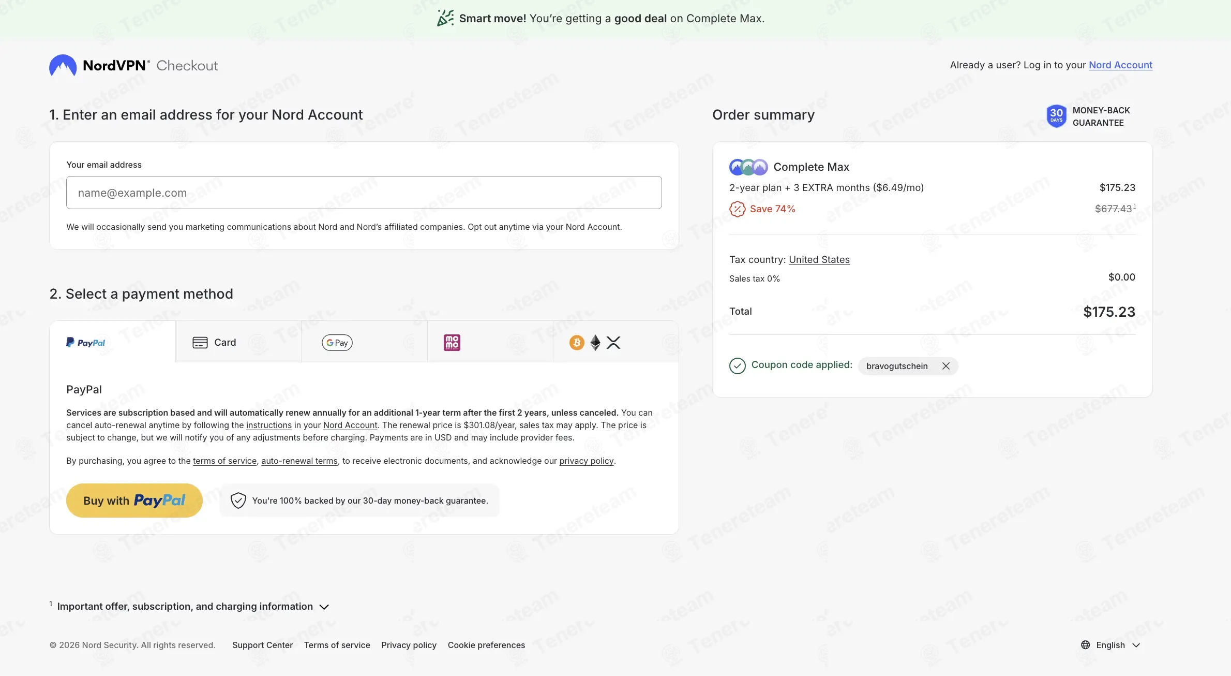Remove the bravogutschein coupon with the X
1231x676 pixels.
[x=945, y=366]
